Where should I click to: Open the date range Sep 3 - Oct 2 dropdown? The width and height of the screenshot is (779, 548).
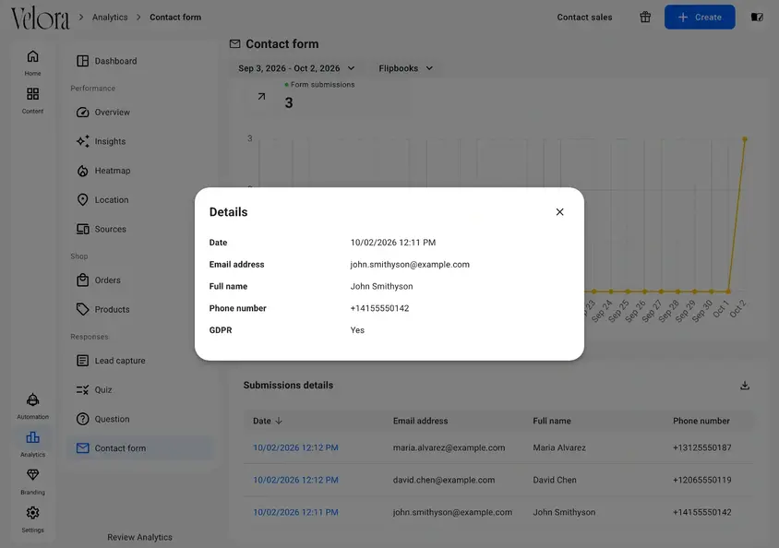(x=296, y=68)
